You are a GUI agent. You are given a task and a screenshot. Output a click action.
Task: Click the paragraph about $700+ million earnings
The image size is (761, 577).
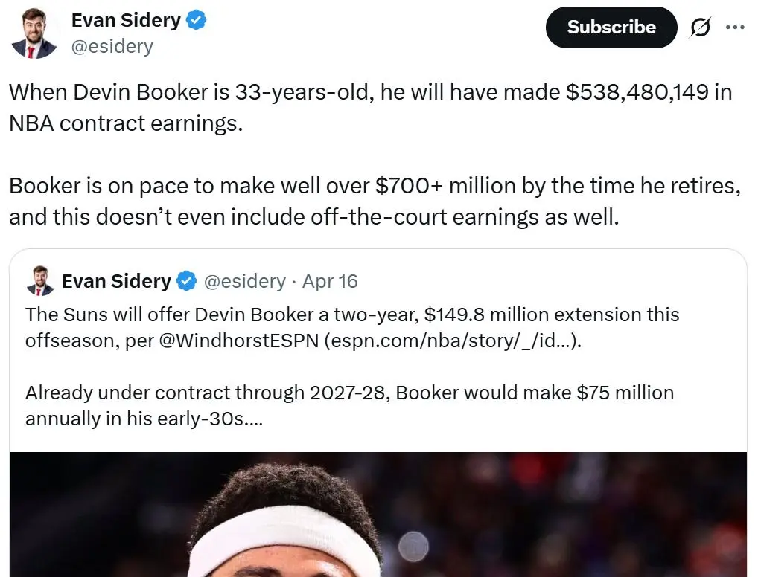375,201
